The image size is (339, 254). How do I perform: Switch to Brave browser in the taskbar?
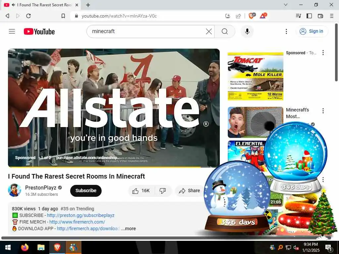coord(57,247)
